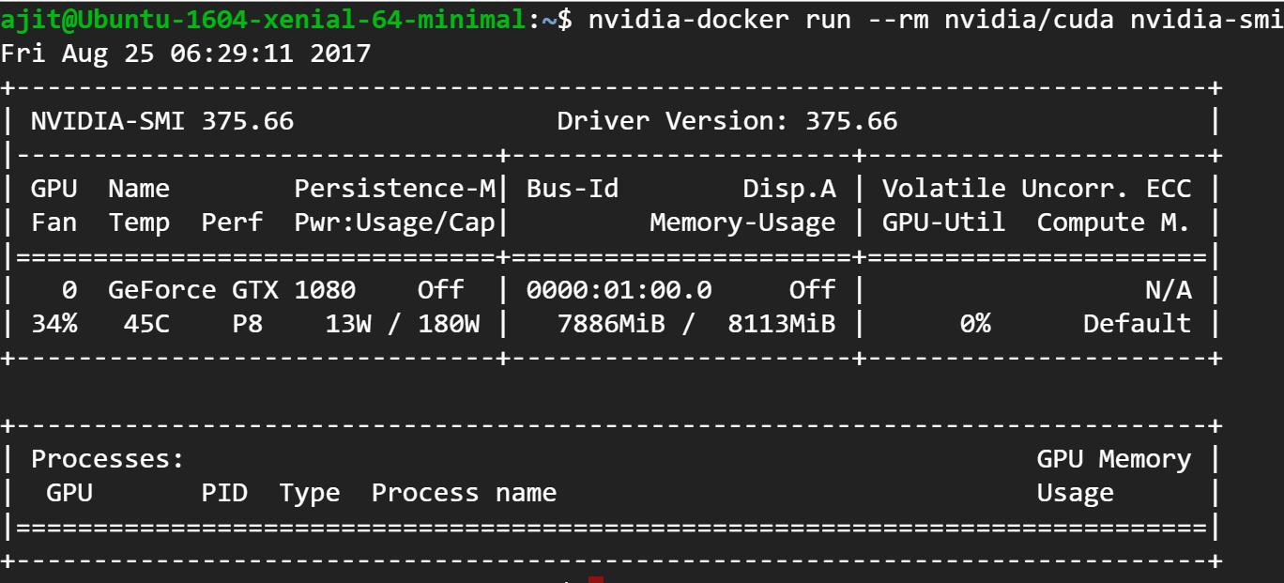1284x583 pixels.
Task: Click the Persistence-M column header
Action: (x=394, y=189)
